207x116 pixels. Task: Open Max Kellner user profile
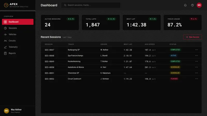(18, 111)
